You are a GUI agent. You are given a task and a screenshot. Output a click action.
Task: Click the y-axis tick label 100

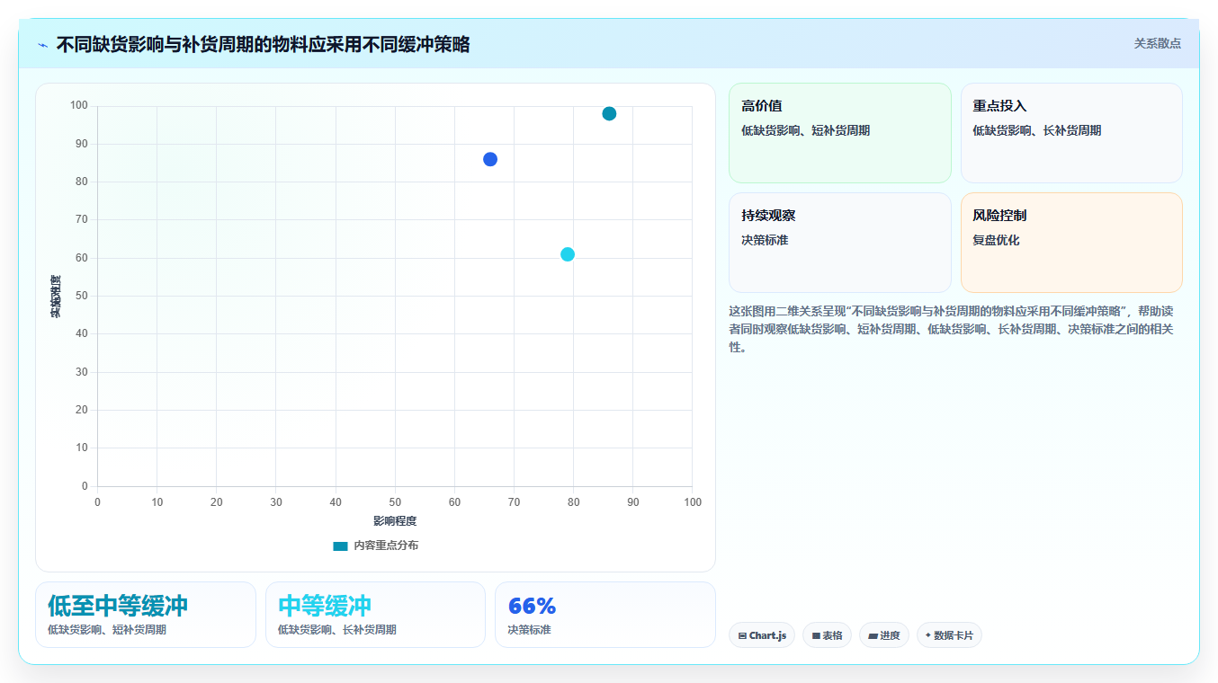pos(79,106)
